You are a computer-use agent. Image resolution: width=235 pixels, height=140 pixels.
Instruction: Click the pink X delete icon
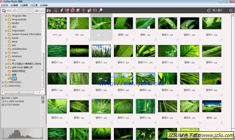pyautogui.click(x=78, y=10)
